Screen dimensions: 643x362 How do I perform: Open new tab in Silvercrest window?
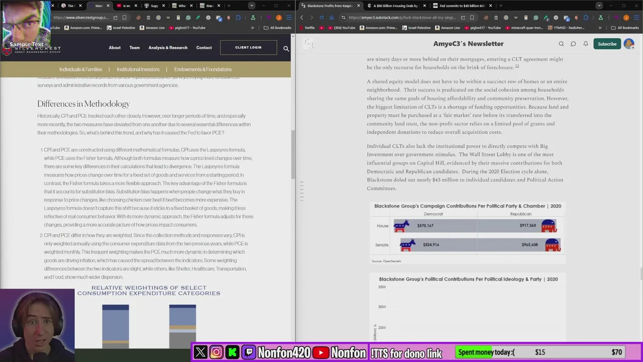tap(229, 6)
